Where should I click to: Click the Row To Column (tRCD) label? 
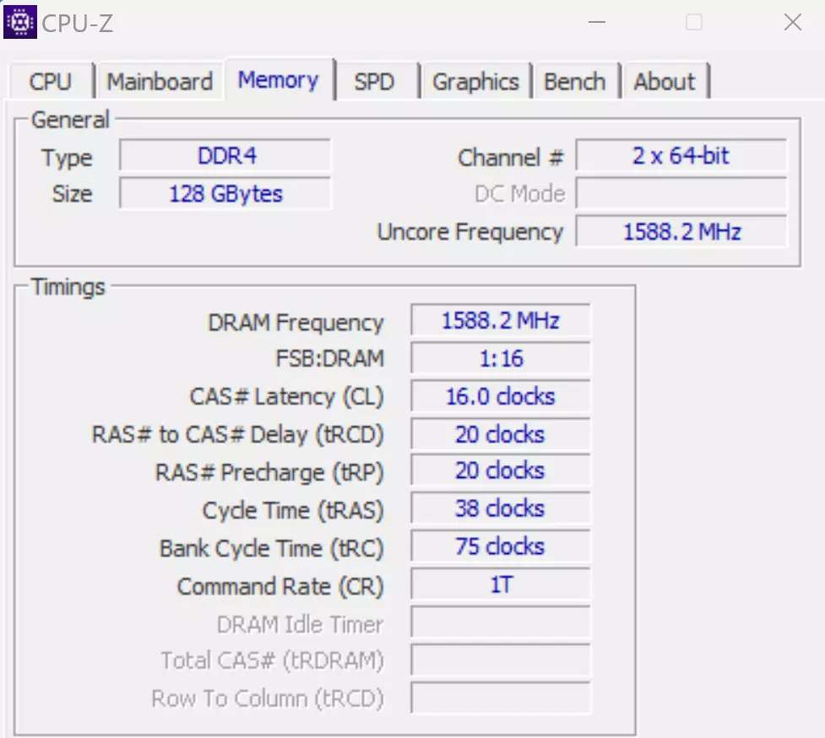coord(268,698)
